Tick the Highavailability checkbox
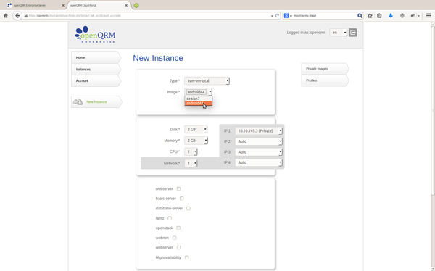This screenshot has width=435, height=271. click(x=187, y=257)
